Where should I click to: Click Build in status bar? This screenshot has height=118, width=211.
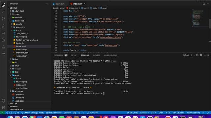pyautogui.click(x=67, y=113)
